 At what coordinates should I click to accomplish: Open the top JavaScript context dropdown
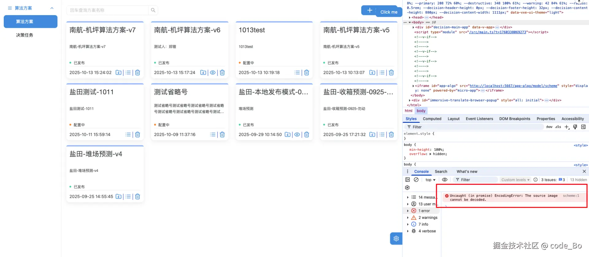point(430,180)
